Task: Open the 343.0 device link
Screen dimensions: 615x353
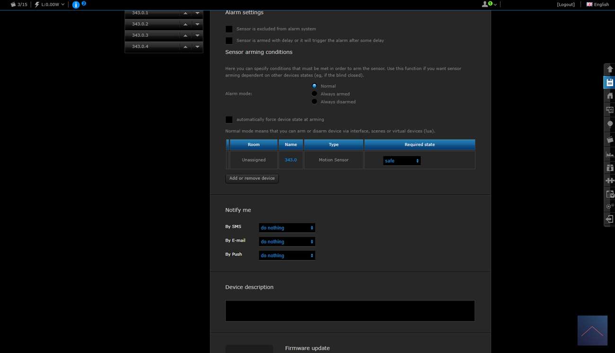Action: pyautogui.click(x=290, y=160)
